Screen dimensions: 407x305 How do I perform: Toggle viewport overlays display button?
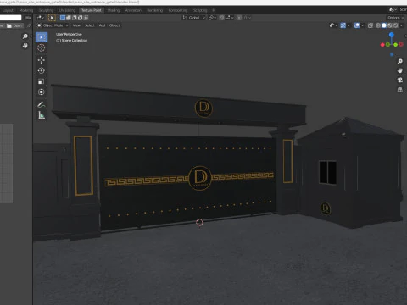[x=357, y=25]
